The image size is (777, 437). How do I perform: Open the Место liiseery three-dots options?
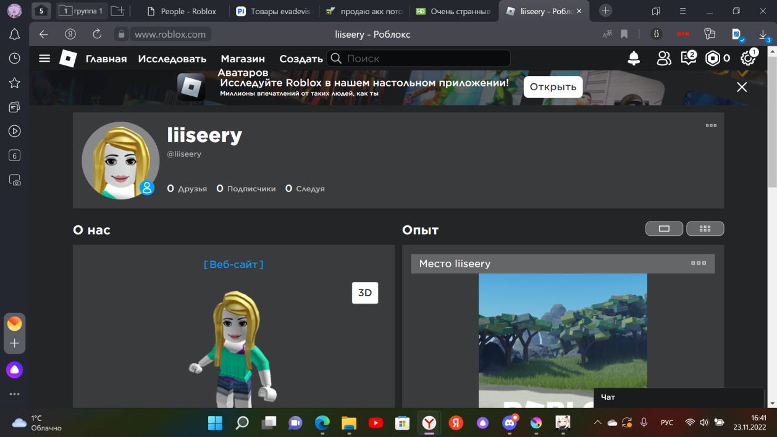tap(699, 263)
